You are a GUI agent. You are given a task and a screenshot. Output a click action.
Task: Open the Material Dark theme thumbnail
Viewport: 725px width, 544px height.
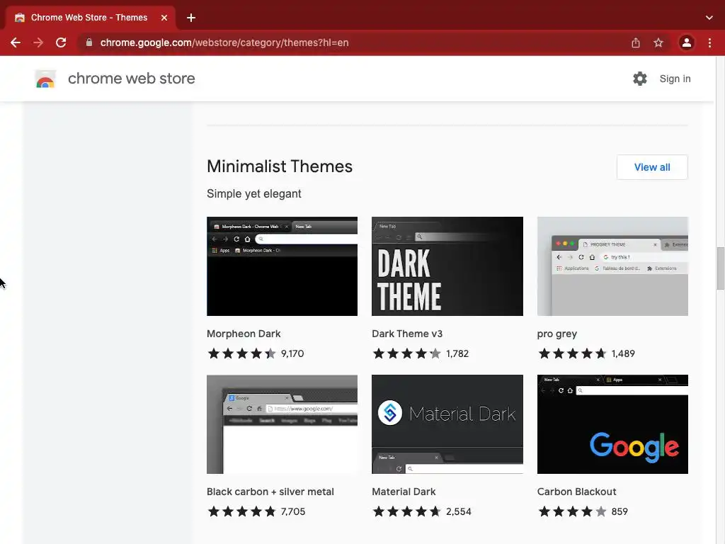447,424
